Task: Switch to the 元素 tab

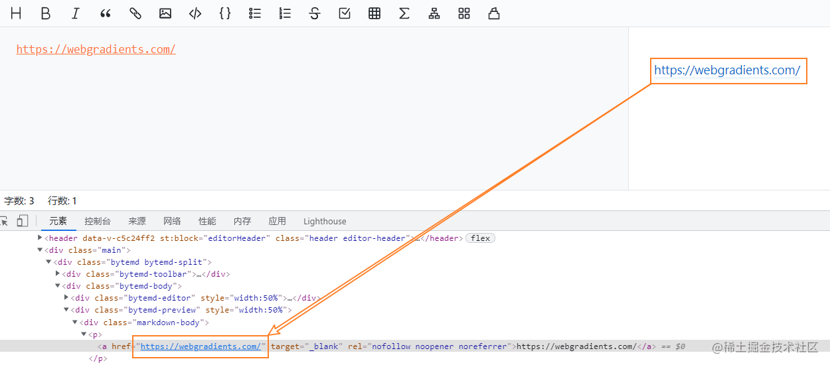Action: [58, 221]
